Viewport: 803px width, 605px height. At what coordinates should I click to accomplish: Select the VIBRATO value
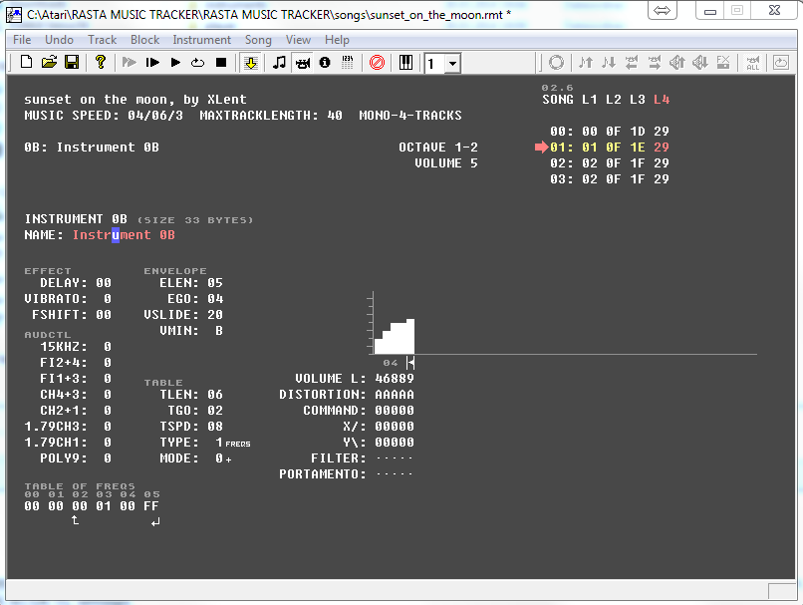108,299
